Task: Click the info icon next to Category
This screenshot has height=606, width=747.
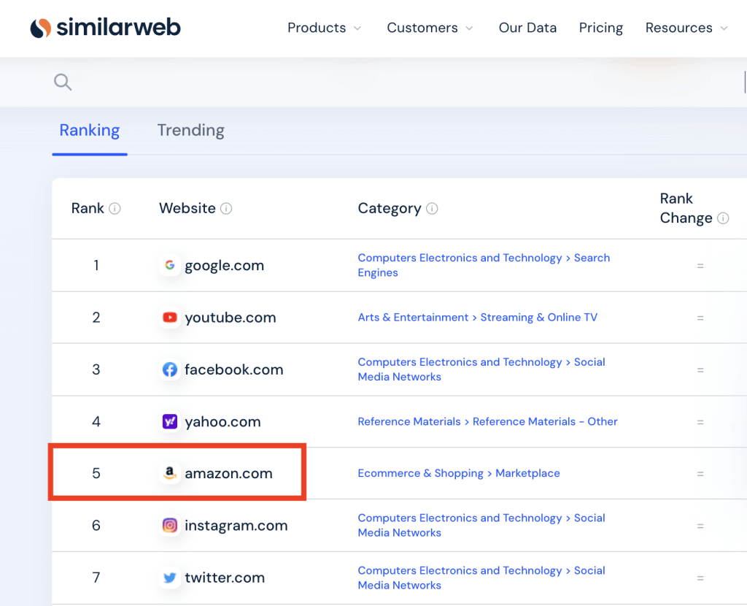Action: (x=432, y=208)
